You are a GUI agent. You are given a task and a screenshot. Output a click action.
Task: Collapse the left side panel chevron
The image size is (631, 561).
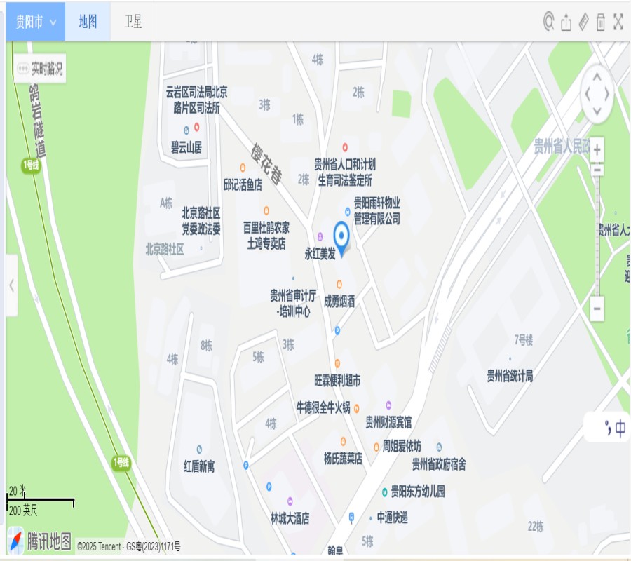[x=12, y=285]
